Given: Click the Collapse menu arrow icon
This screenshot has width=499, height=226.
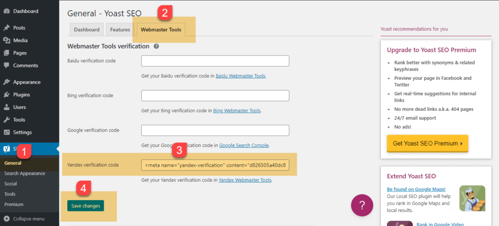Looking at the screenshot, I should tap(6, 219).
